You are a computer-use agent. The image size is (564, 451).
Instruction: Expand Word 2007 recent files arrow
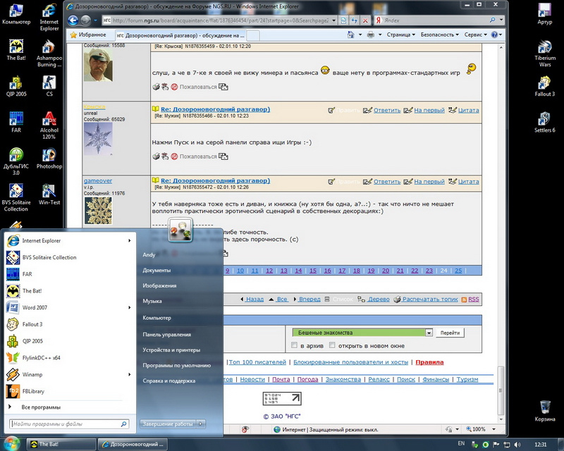click(130, 307)
